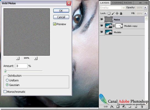Click the Amount percentage input field
The height and width of the screenshot is (110, 150).
[21, 66]
